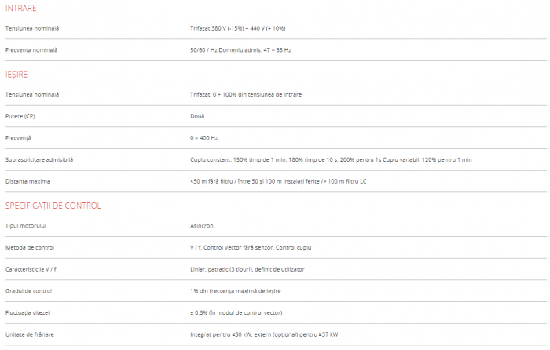
Task: Click the Tipul motorului row label
Action: point(26,225)
